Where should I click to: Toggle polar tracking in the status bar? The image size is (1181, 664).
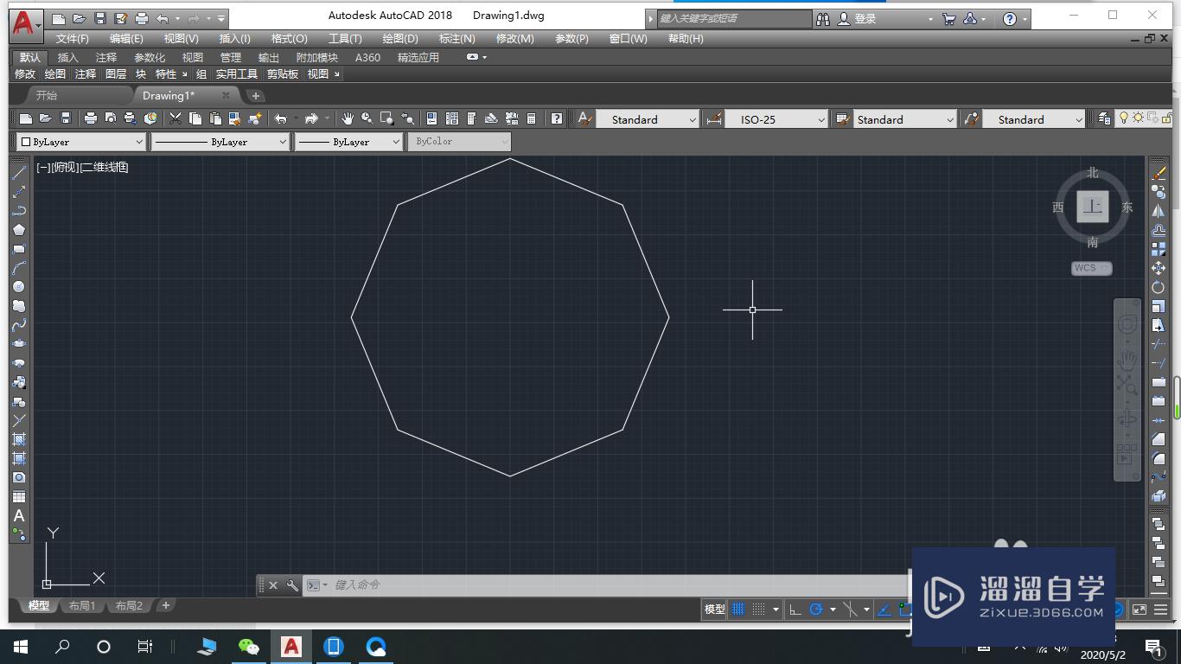pos(815,610)
